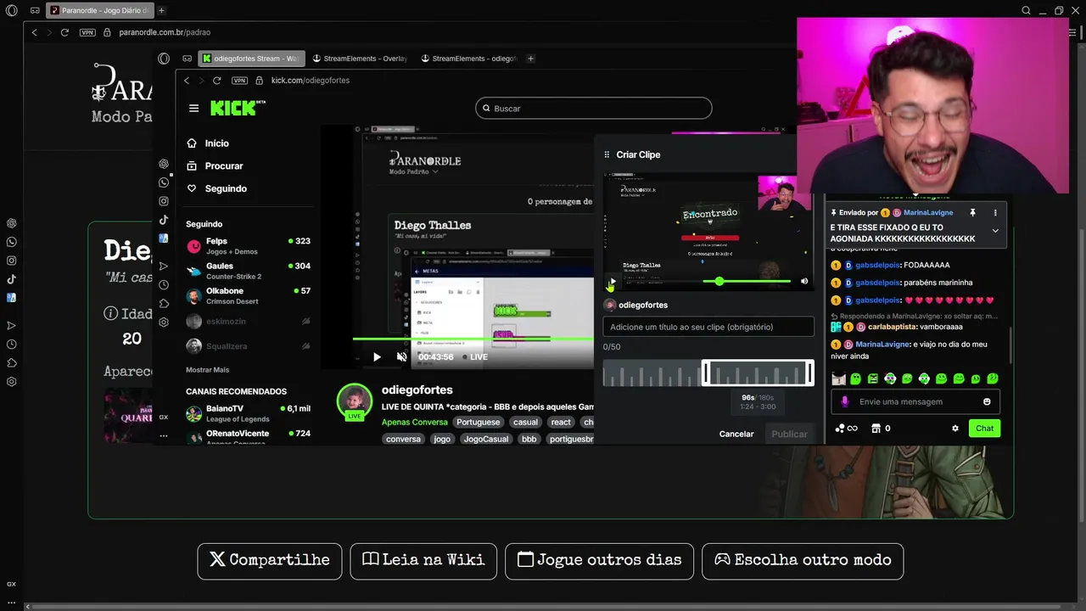Click kick.com/odiegofortes address bar
Image resolution: width=1086 pixels, height=611 pixels.
[311, 81]
